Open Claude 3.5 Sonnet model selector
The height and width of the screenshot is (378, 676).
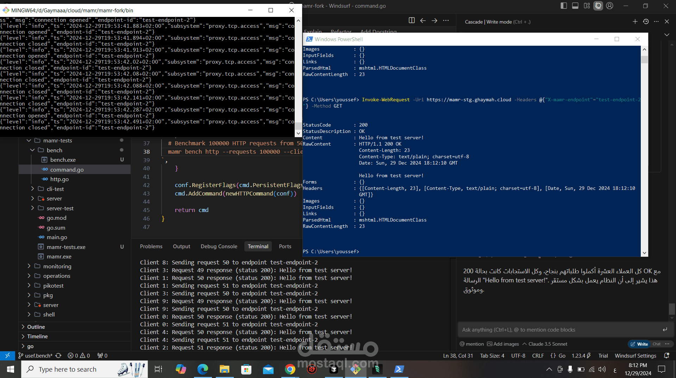coord(545,344)
